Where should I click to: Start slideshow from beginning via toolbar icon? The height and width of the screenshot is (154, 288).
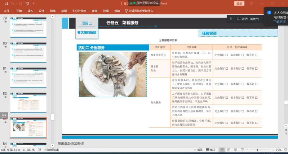[27, 4]
